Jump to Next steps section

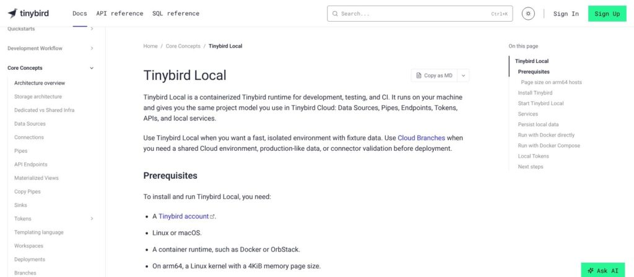pos(531,167)
